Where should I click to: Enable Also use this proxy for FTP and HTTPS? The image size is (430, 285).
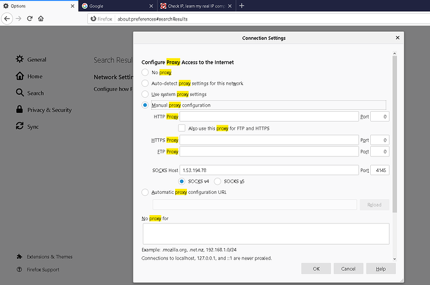(x=182, y=128)
